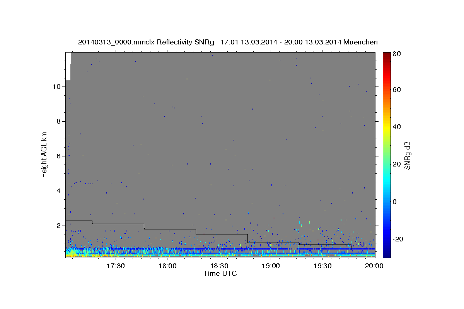Click the 18:30 time tick label

point(220,266)
